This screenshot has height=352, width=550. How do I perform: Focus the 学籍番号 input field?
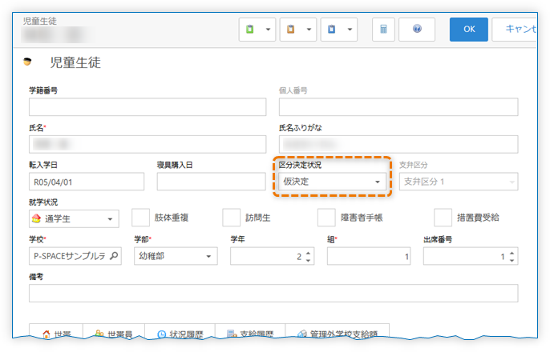pos(148,106)
